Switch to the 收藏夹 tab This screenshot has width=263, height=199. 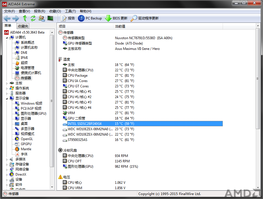pos(23,26)
